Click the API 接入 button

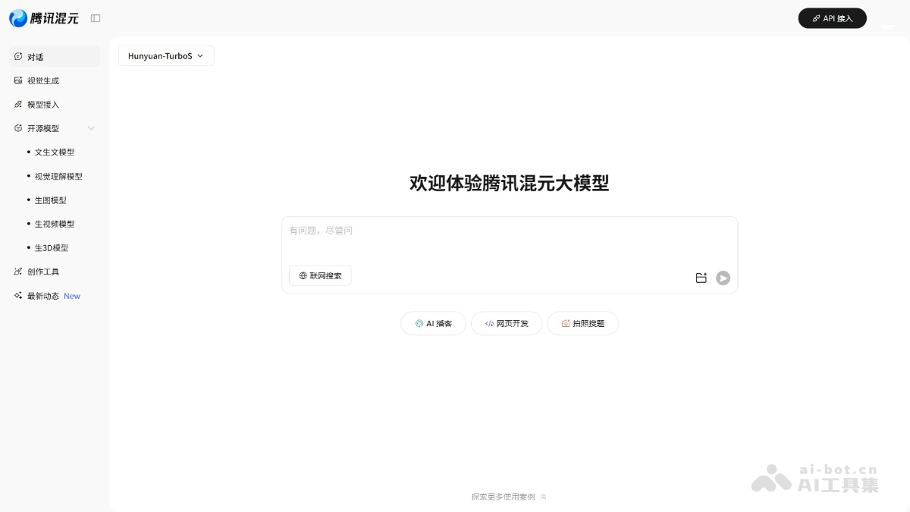click(x=832, y=17)
